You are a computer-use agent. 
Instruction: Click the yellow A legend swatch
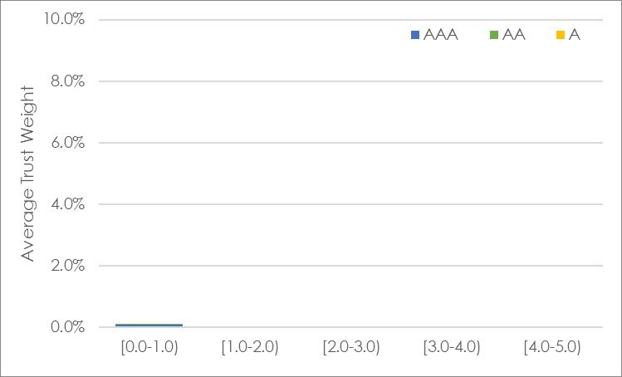560,35
